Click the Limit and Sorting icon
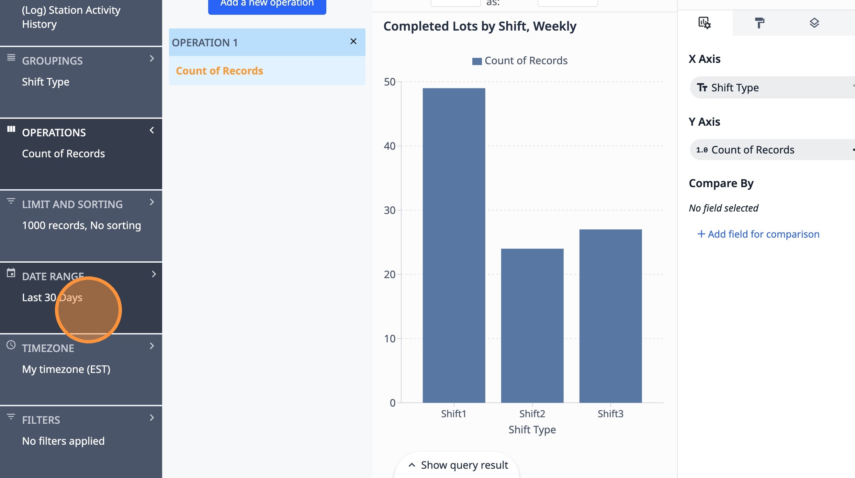Screen dimensions: 855x478 [11, 201]
